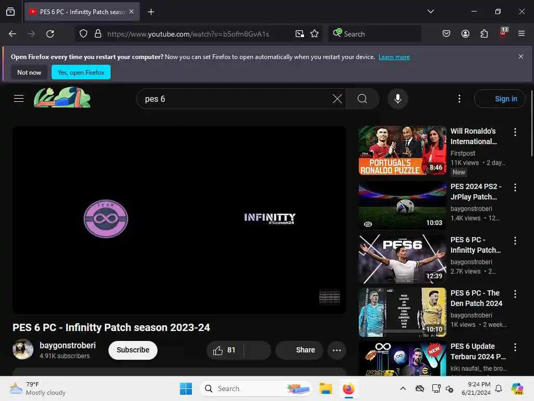The width and height of the screenshot is (534, 401).
Task: Open baygonstroberi channel avatar
Action: 23,349
